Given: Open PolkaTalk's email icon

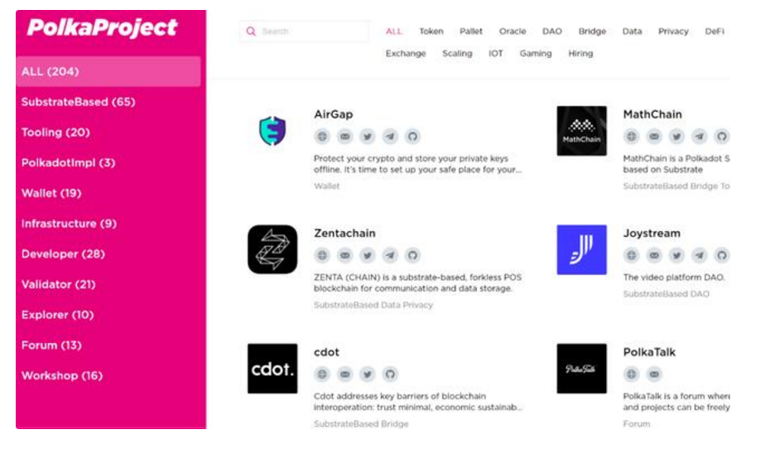Looking at the screenshot, I should [x=654, y=374].
